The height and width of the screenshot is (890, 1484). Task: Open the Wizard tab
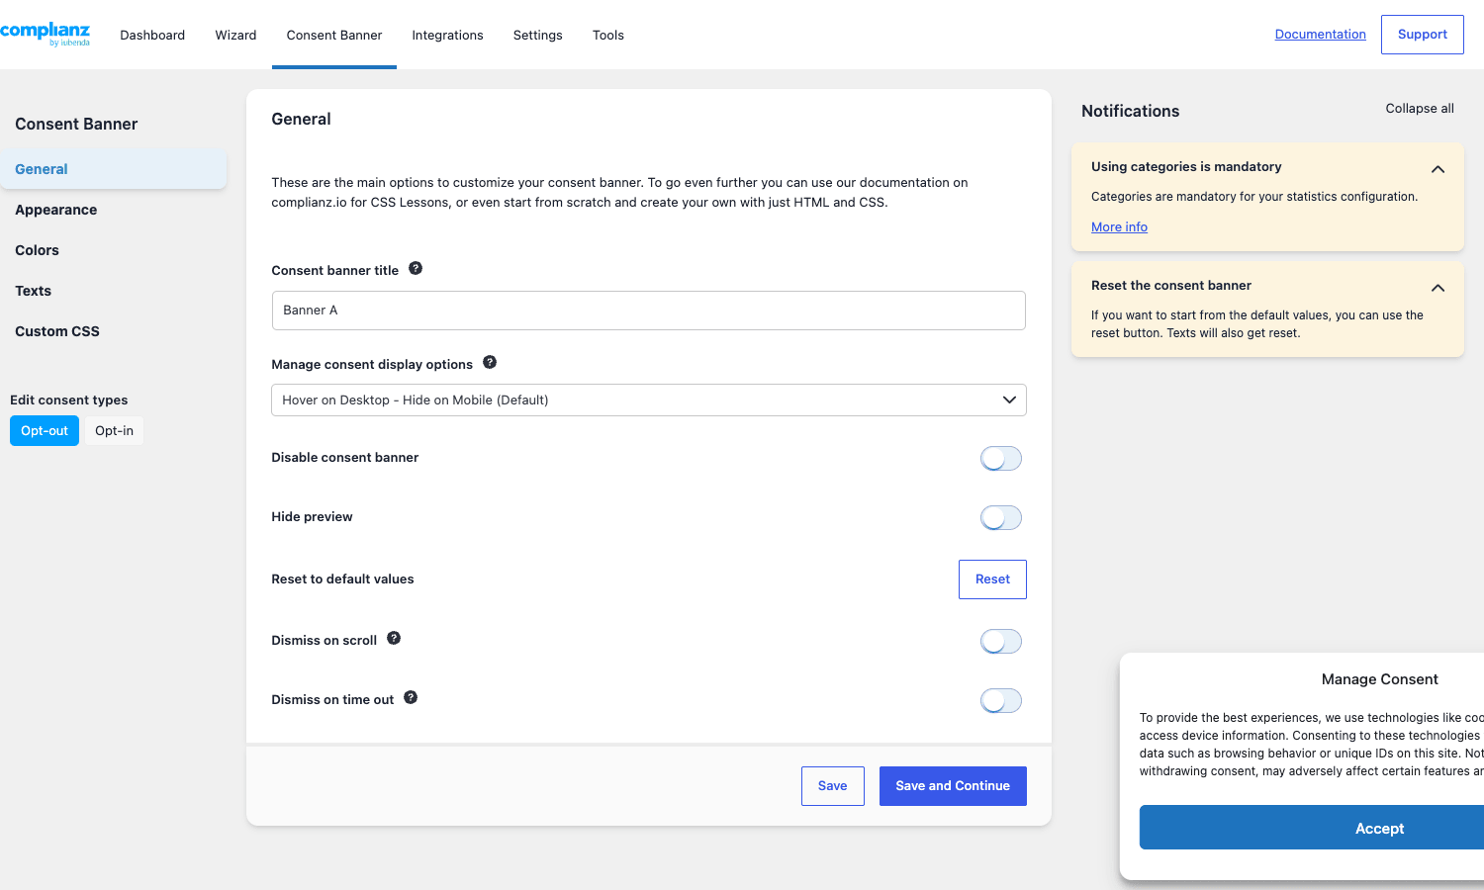tap(235, 35)
